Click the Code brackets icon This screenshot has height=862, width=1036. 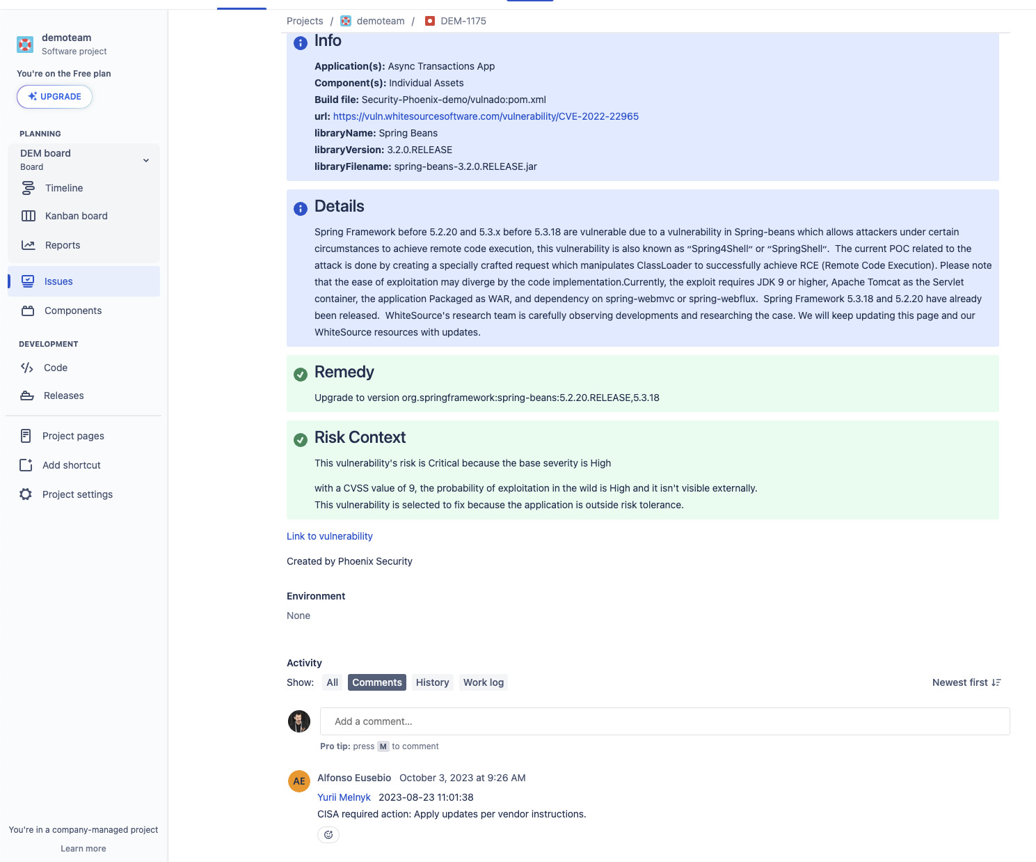tap(27, 368)
